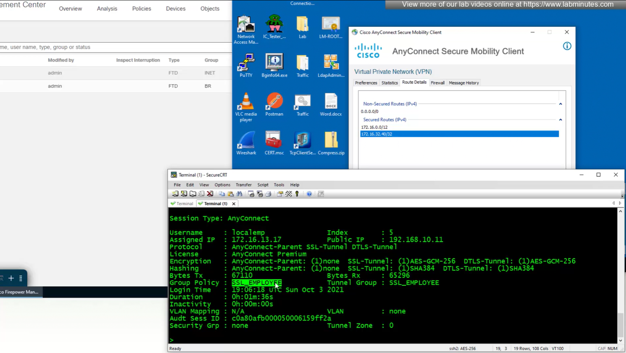Click the Paste clipboard icon in SecureCRT toolbar
This screenshot has width=626, height=353.
pos(231,194)
